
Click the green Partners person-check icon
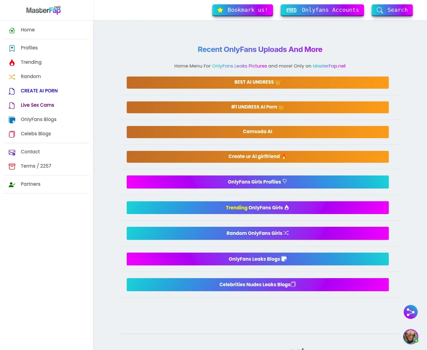[x=12, y=184]
